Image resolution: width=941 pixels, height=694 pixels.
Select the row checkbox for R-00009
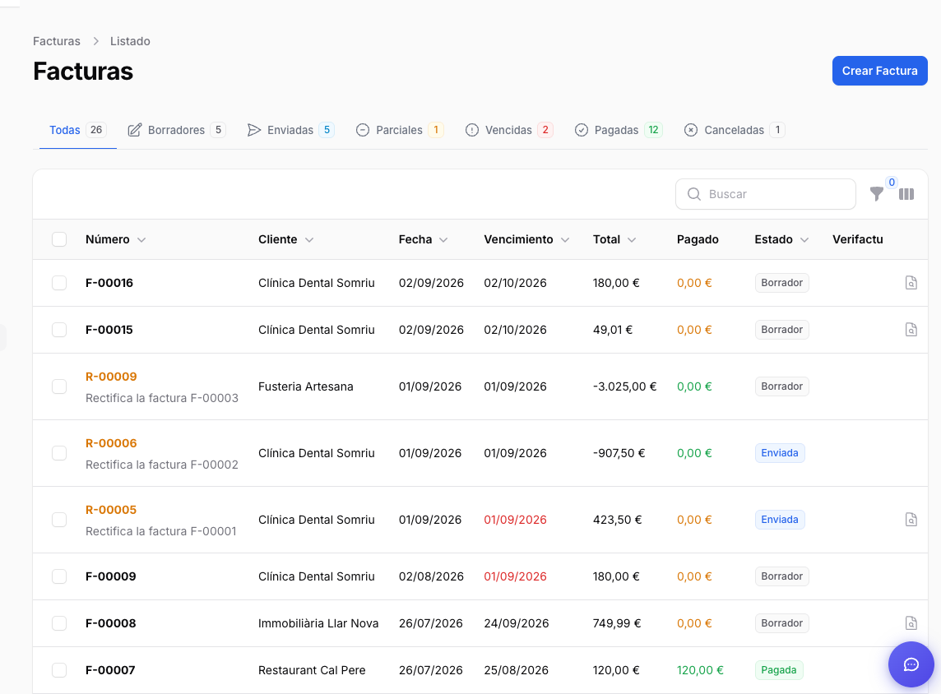click(x=59, y=386)
